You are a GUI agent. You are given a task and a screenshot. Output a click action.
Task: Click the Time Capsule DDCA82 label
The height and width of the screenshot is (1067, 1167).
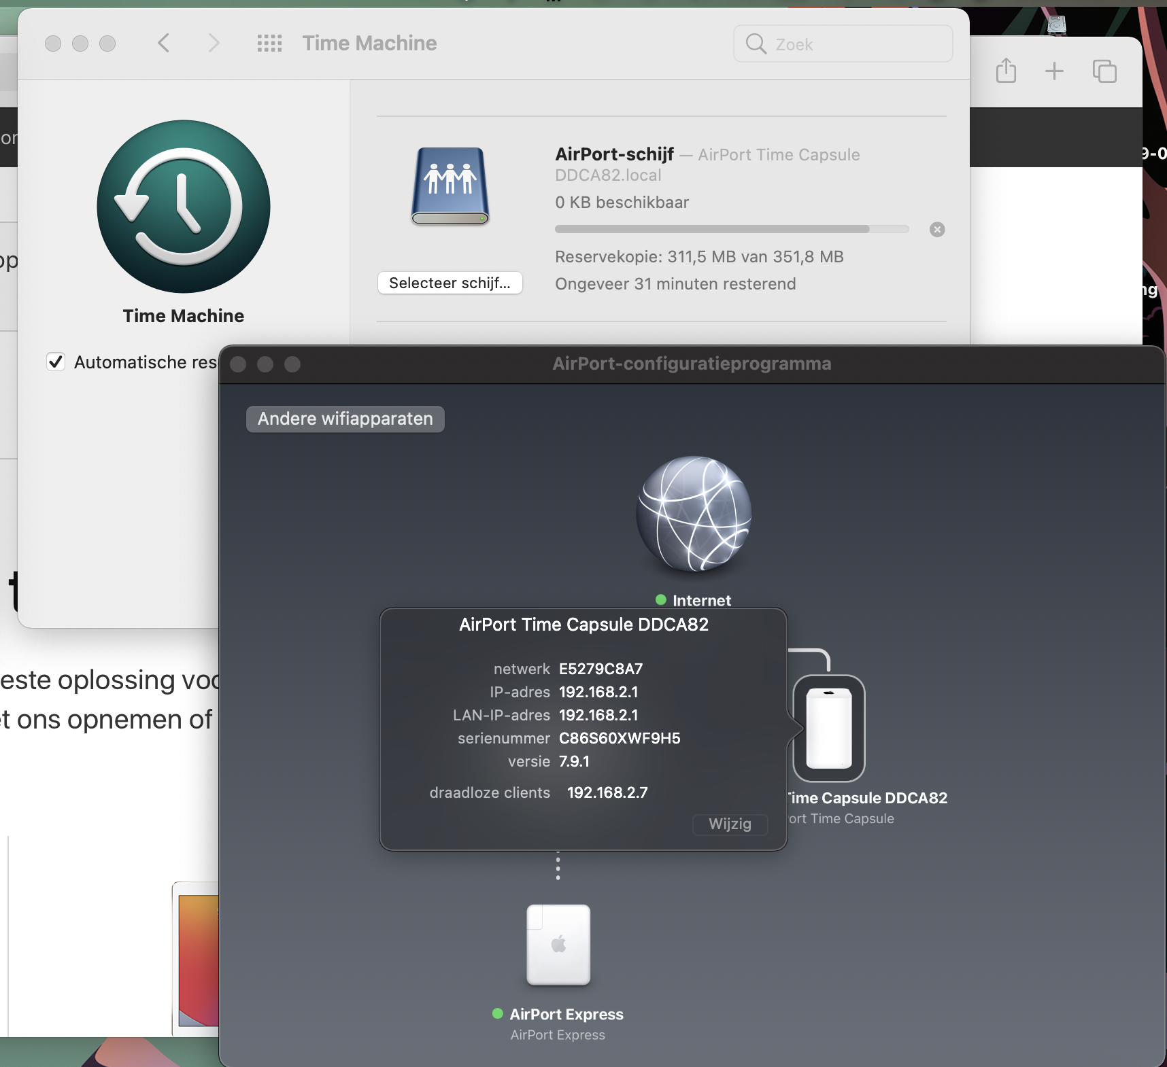868,798
